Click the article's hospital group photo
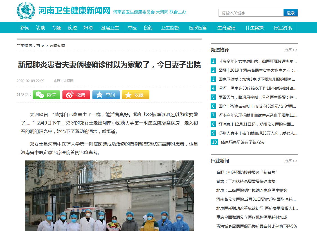The image size is (317, 231). pos(109,196)
